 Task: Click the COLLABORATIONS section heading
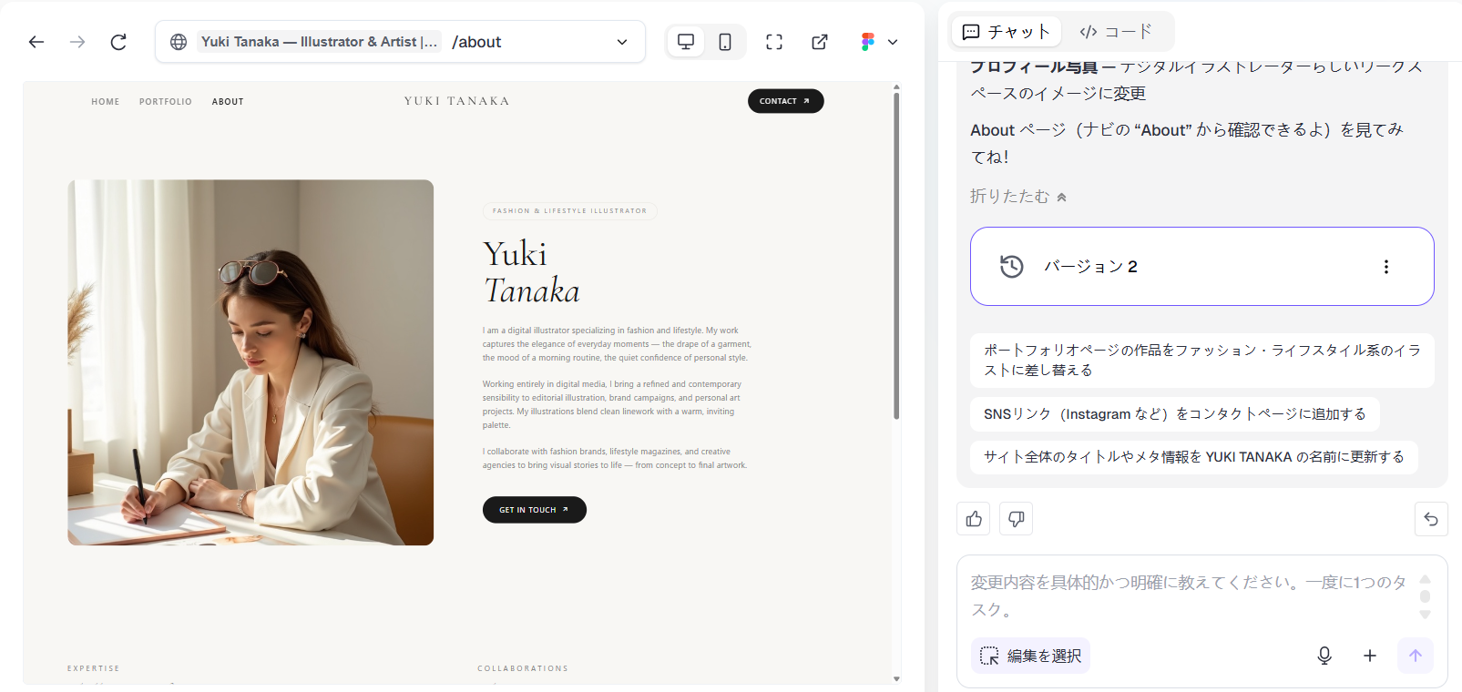523,668
